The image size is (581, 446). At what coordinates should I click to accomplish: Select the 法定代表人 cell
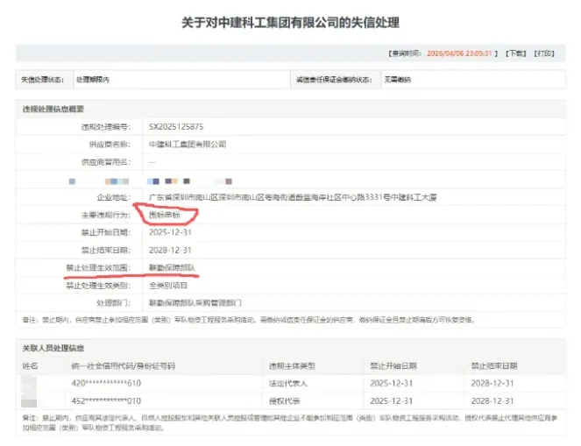pyautogui.click(x=288, y=383)
